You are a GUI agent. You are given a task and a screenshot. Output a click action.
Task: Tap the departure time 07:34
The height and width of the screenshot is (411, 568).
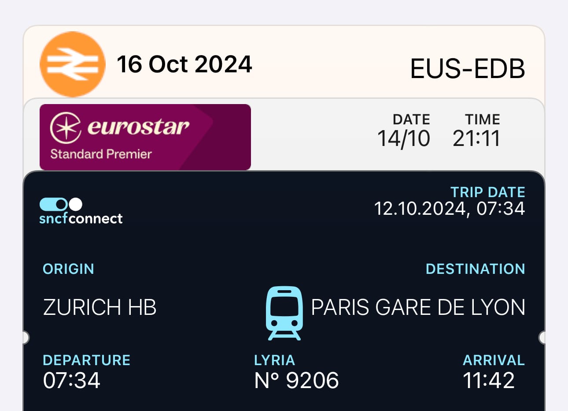click(72, 380)
